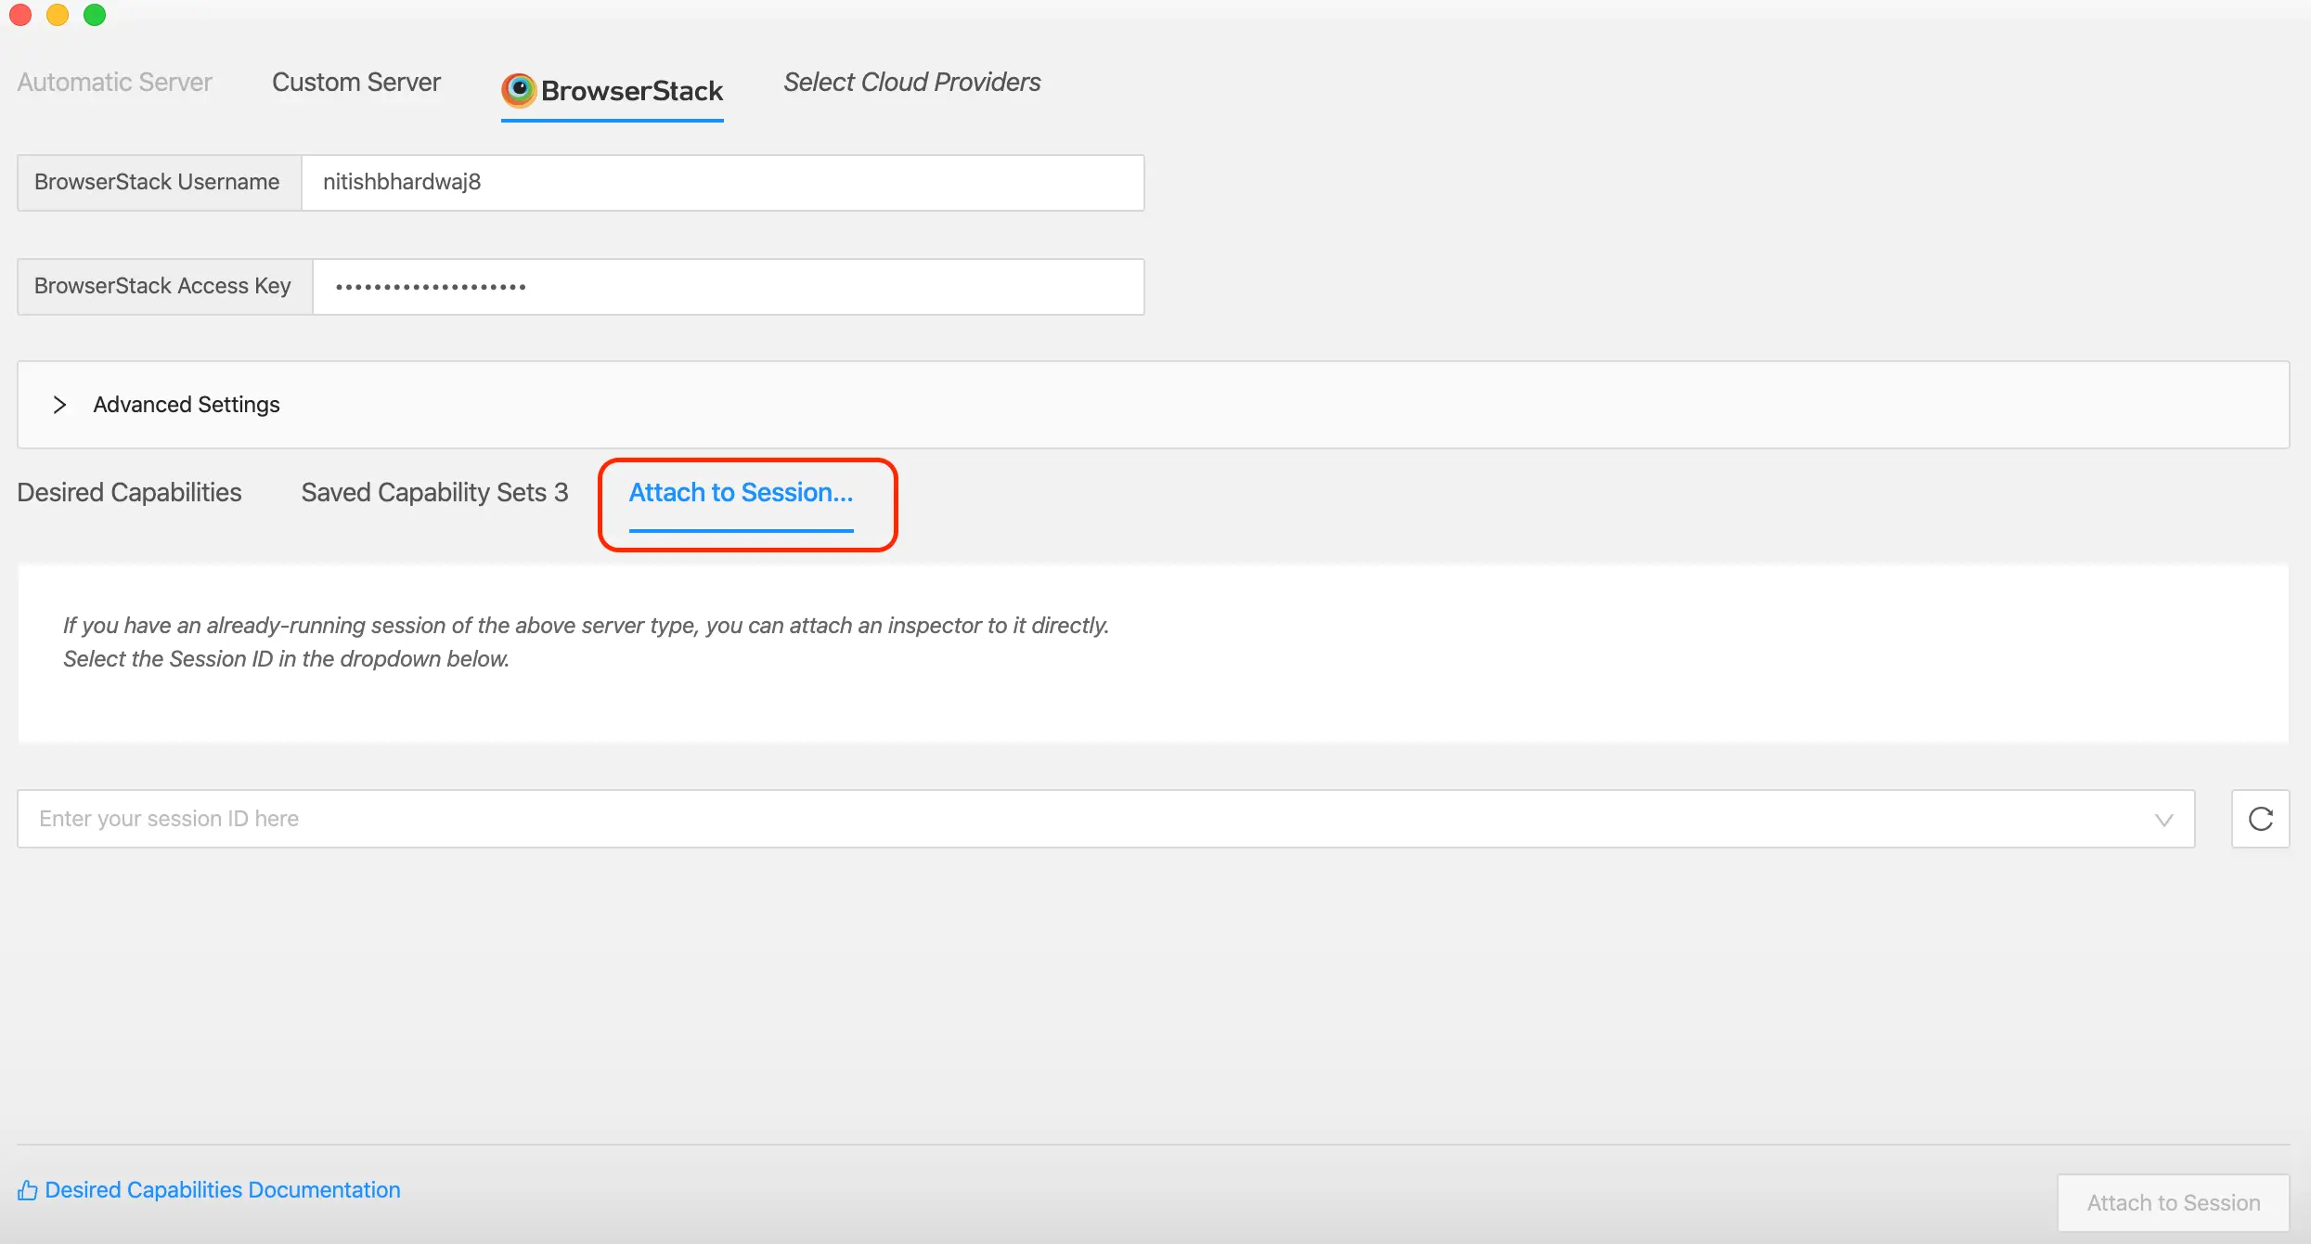
Task: Click the refresh sessions icon button
Action: point(2260,819)
